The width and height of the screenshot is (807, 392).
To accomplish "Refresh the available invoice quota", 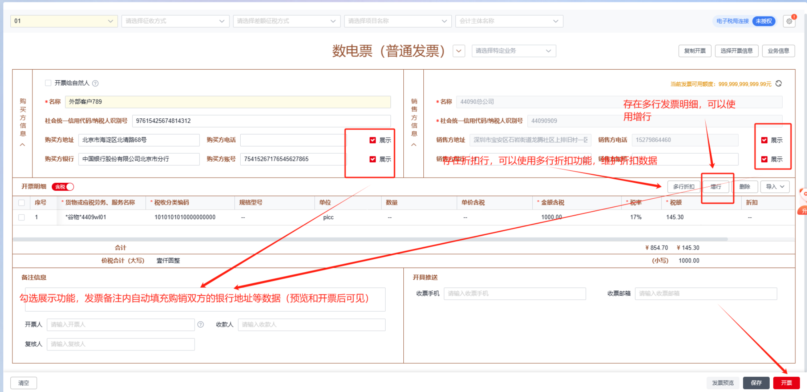I will pyautogui.click(x=779, y=84).
